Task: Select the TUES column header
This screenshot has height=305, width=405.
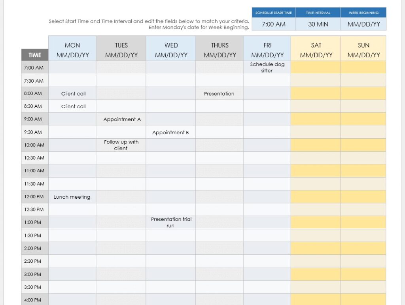Action: (121, 49)
